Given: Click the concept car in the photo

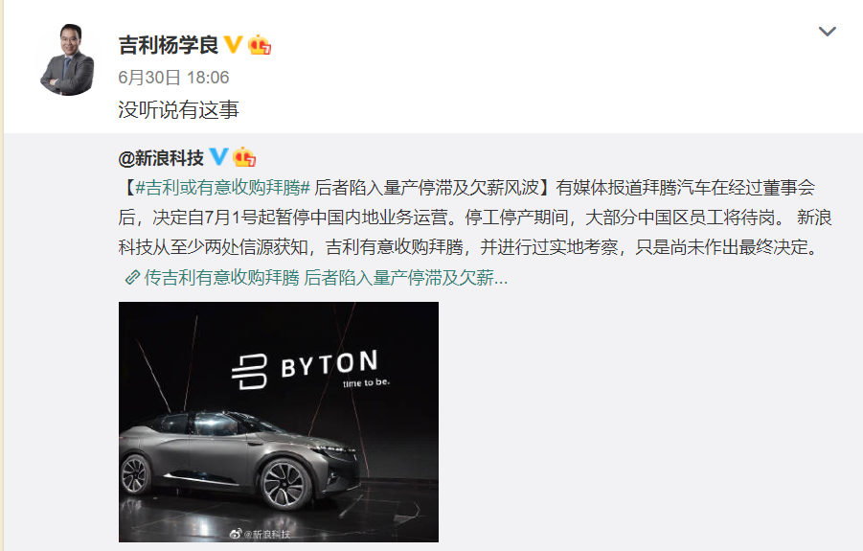Looking at the screenshot, I should pyautogui.click(x=240, y=461).
